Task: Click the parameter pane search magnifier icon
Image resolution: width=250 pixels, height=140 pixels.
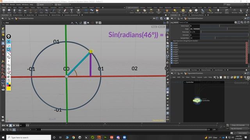Action: pos(242,23)
